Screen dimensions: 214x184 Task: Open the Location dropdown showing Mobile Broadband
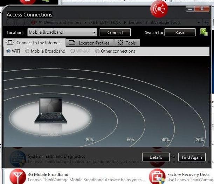[x=62, y=32]
